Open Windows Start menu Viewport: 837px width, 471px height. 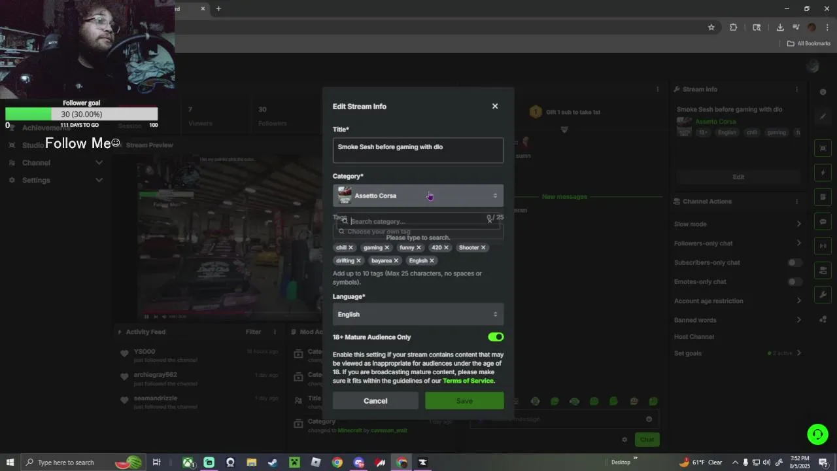10,462
